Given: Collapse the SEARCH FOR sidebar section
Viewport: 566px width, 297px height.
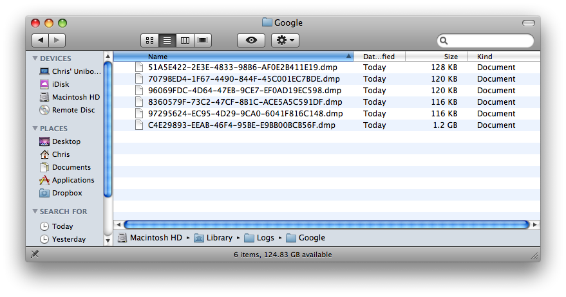Looking at the screenshot, I should [x=35, y=212].
